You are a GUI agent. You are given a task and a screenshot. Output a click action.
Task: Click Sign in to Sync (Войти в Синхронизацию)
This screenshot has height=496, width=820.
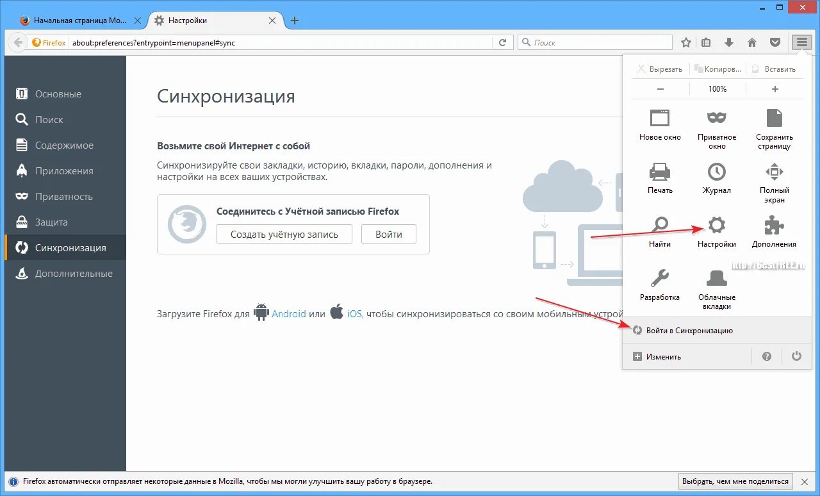click(717, 331)
